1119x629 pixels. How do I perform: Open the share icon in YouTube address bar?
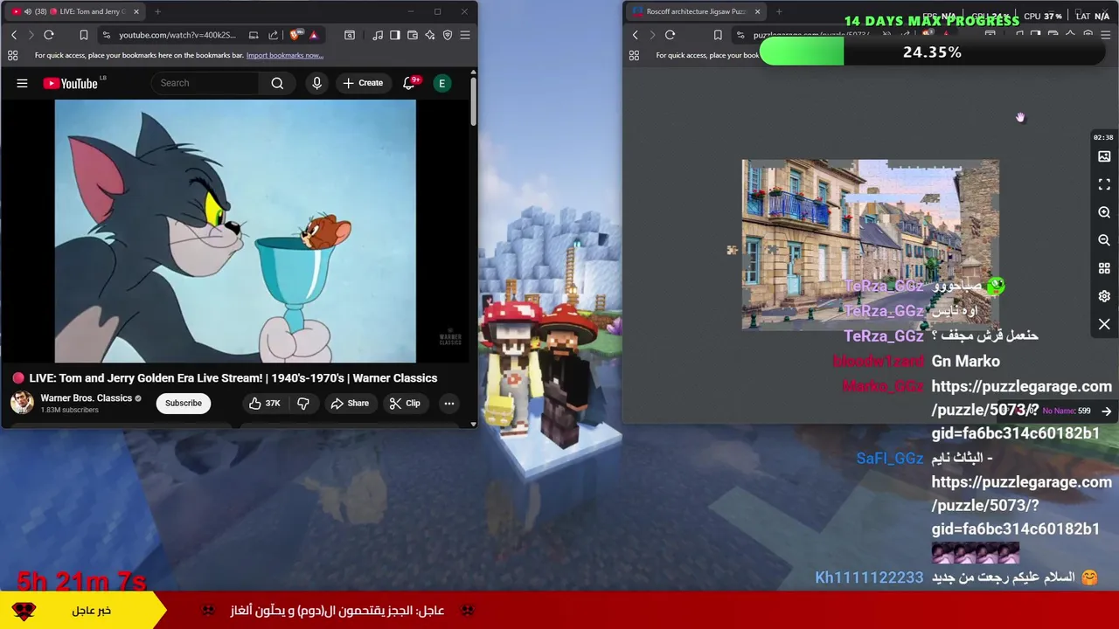click(273, 35)
